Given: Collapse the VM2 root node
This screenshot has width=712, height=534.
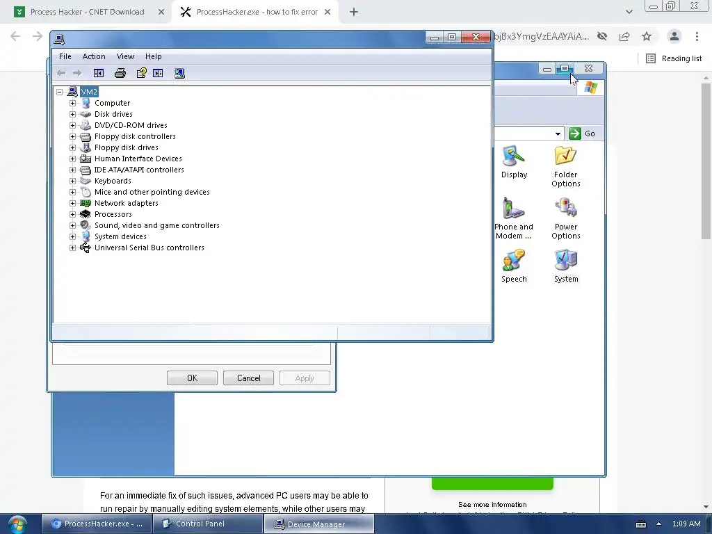Looking at the screenshot, I should tap(60, 92).
